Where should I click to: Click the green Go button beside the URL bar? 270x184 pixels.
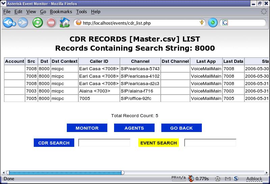pos(213,23)
